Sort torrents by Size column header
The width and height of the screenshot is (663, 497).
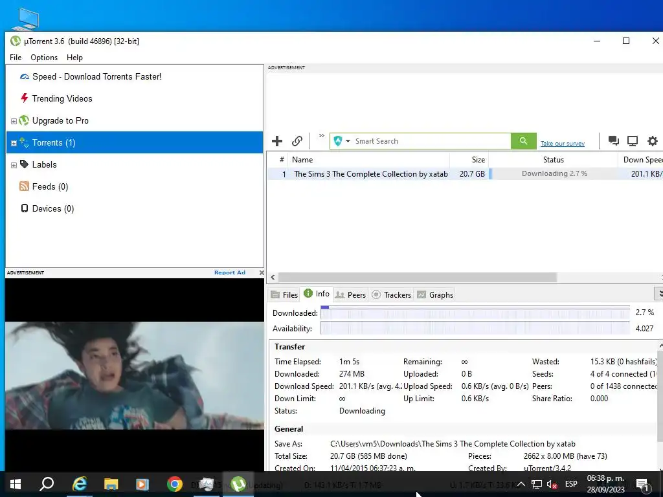pos(469,159)
